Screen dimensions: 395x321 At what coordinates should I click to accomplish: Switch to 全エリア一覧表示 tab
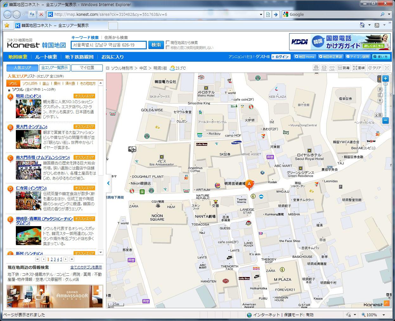[55, 68]
